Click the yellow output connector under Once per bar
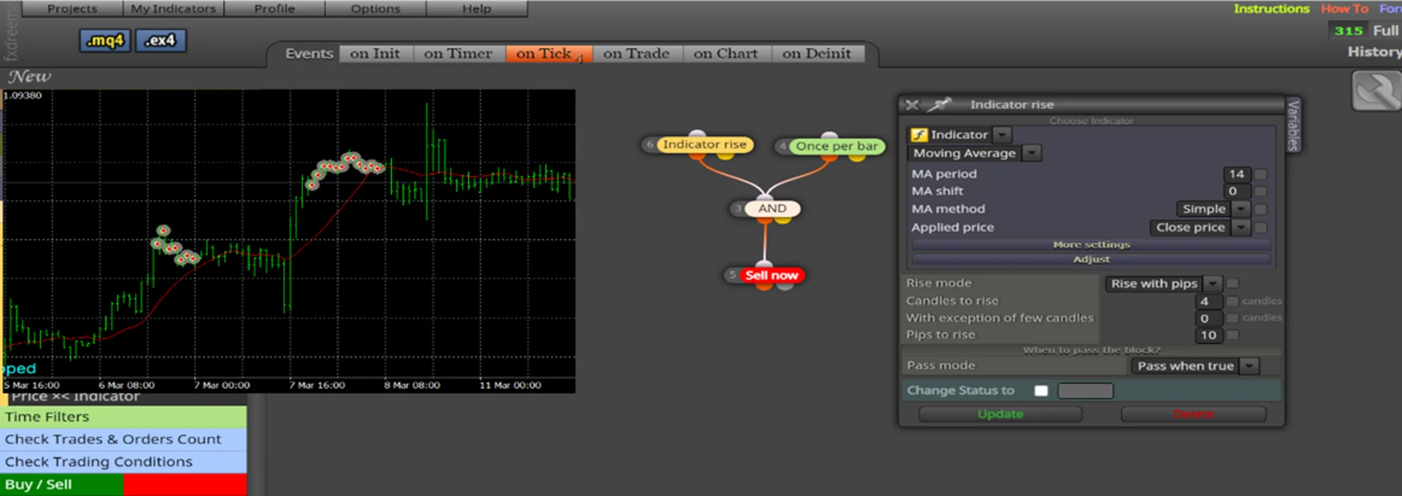Screen dimensions: 1402x496 point(857,157)
